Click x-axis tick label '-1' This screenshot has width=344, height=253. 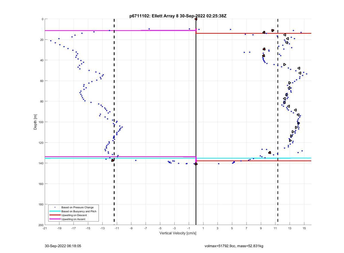coord(189,228)
